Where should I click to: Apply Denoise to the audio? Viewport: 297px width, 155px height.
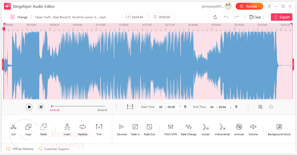click(122, 130)
